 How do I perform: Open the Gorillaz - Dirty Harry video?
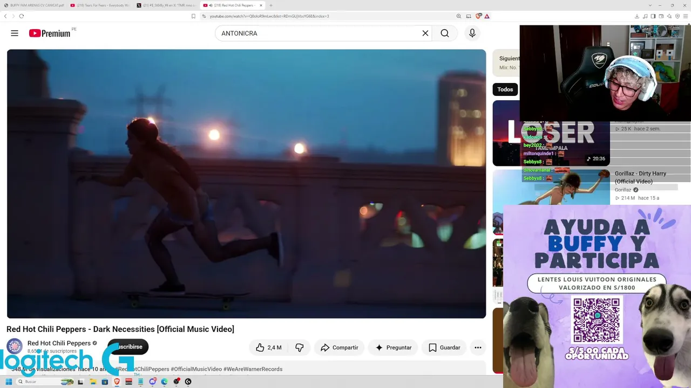point(640,177)
